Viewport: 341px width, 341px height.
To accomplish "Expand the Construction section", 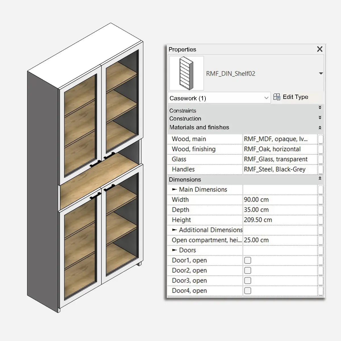I will click(320, 117).
